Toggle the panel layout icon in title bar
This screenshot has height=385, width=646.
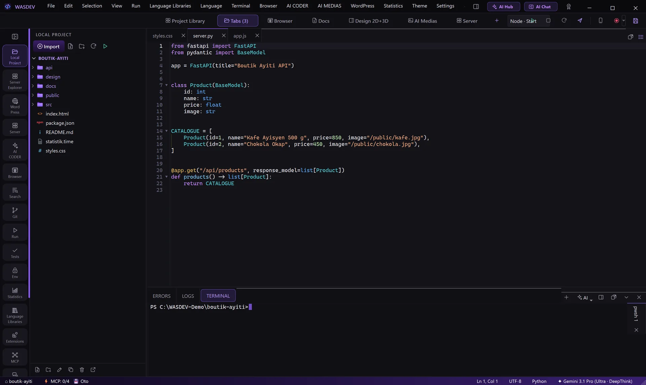tap(476, 6)
